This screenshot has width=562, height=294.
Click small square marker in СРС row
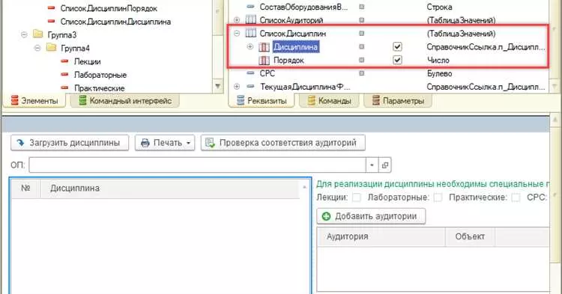click(x=362, y=73)
